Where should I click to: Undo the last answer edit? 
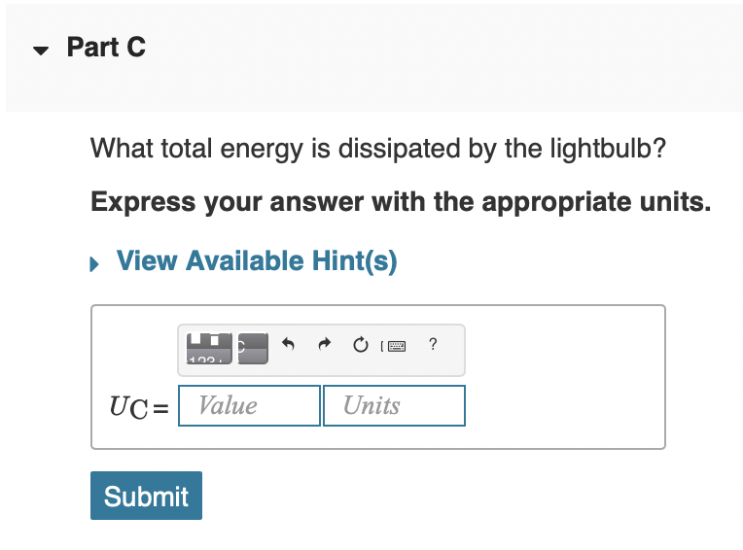click(x=288, y=344)
